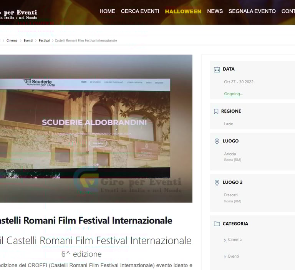This screenshot has width=295, height=270.
Task: Click chevron next to Eventi category
Action: [225, 257]
